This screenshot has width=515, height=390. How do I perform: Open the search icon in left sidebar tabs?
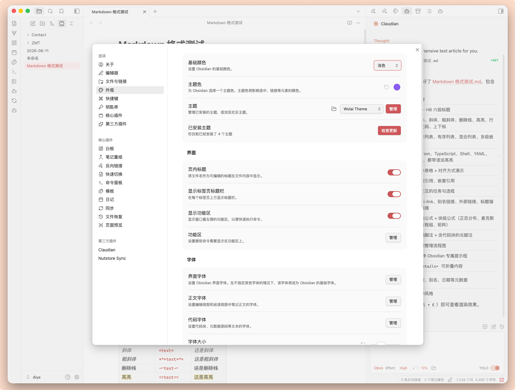click(x=50, y=11)
